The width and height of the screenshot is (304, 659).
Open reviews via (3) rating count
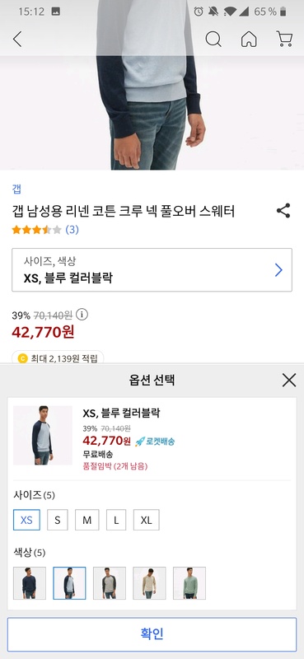72,230
